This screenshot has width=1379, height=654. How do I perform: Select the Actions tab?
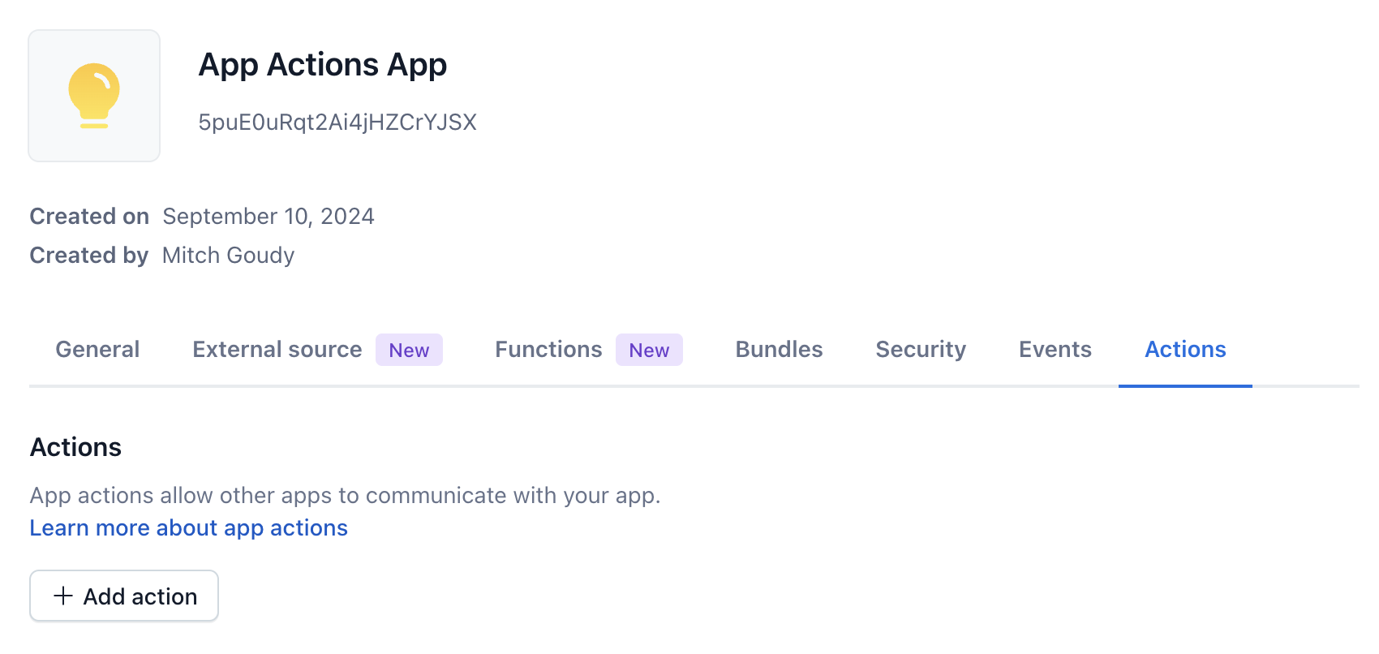[x=1185, y=350]
